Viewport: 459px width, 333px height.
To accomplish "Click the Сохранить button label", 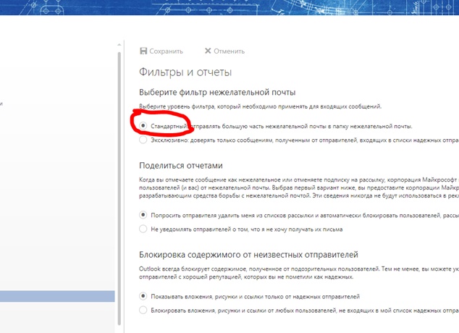I will (x=167, y=51).
